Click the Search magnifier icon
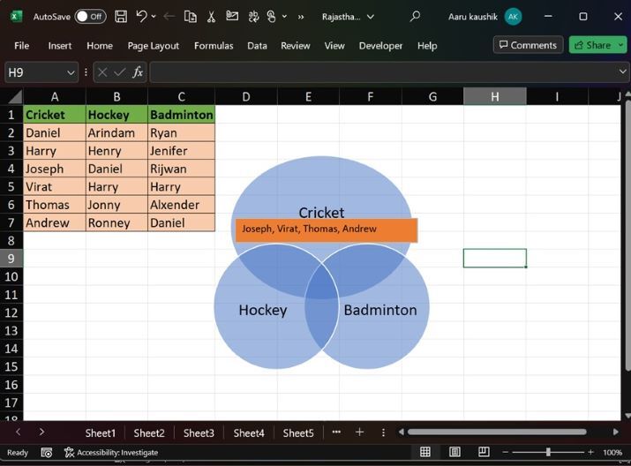 (x=415, y=17)
